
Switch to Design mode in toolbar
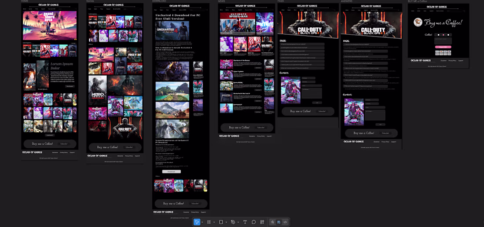coord(279,222)
